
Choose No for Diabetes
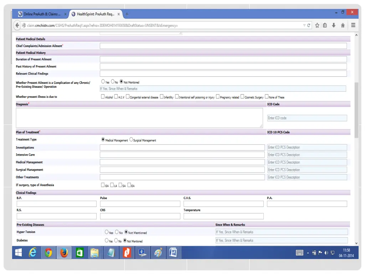[116, 240]
